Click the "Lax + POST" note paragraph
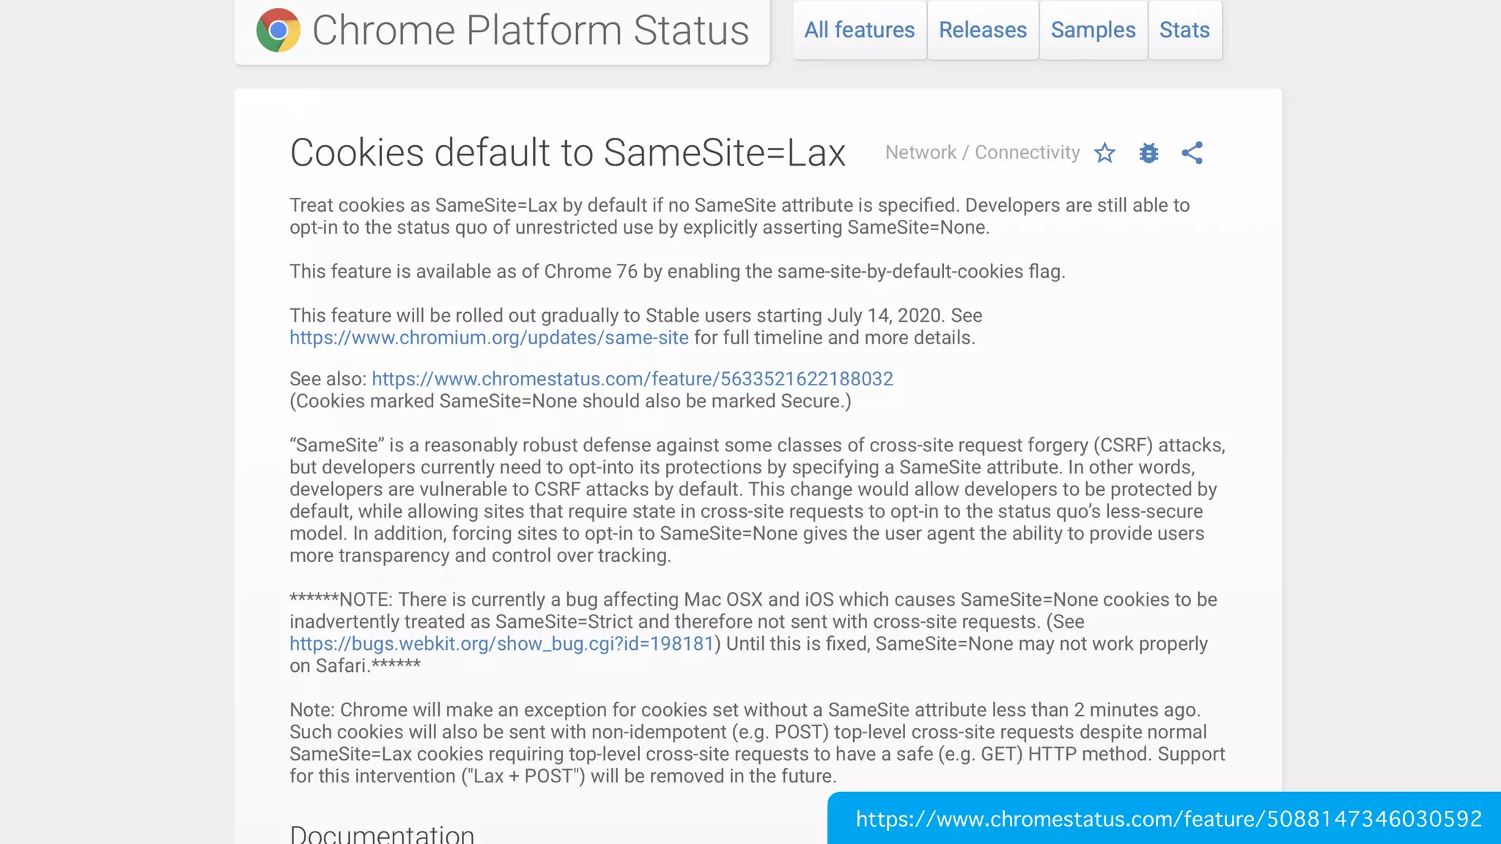Viewport: 1501px width, 844px height. click(x=757, y=743)
